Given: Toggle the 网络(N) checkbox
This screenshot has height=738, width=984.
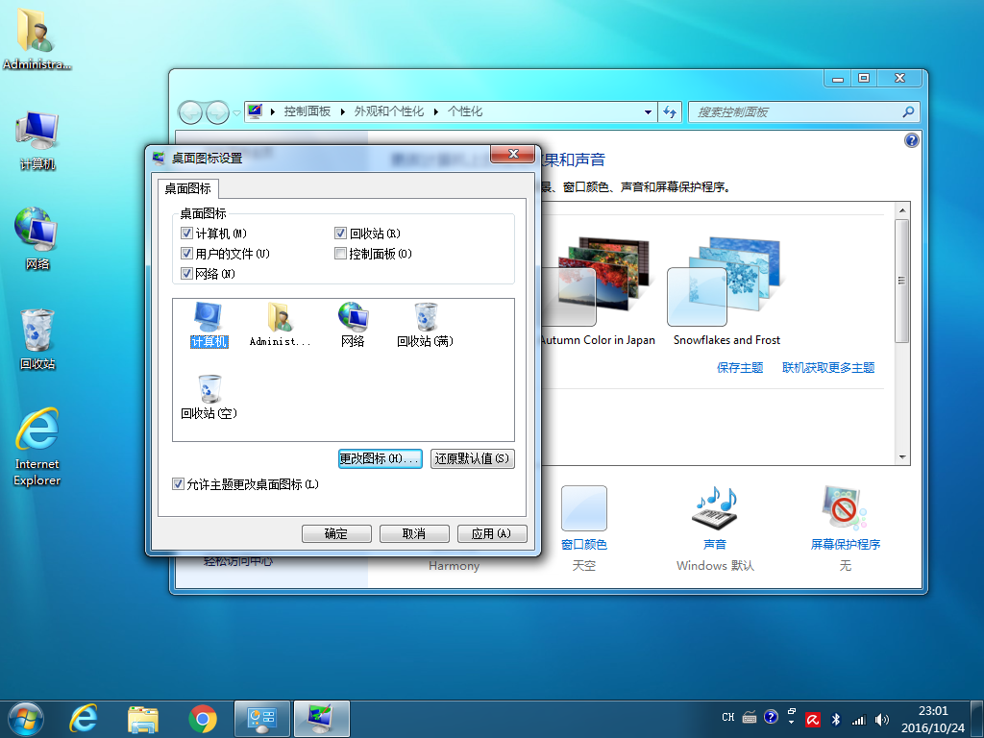Looking at the screenshot, I should [x=186, y=274].
